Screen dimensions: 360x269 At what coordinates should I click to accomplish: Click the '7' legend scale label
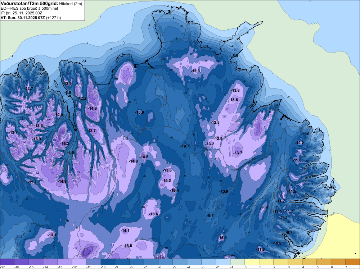(346, 267)
